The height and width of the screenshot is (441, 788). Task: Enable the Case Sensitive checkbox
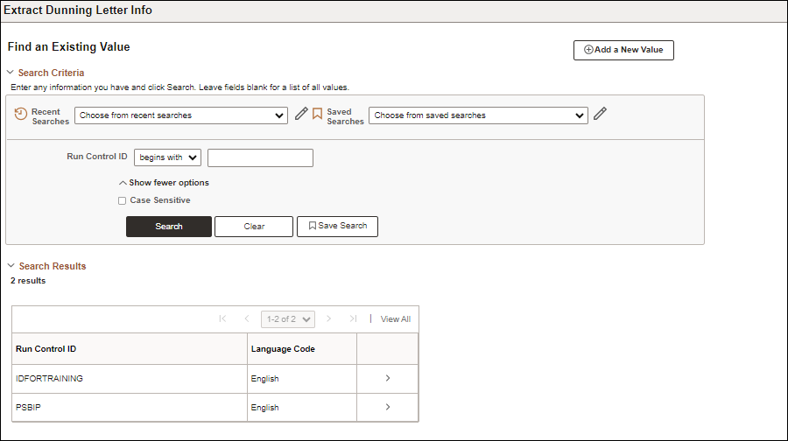tap(122, 200)
